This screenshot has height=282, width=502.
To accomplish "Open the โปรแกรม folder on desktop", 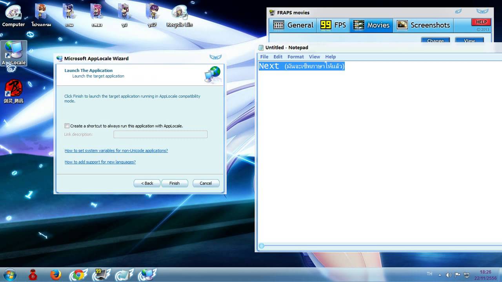I will click(x=41, y=16).
